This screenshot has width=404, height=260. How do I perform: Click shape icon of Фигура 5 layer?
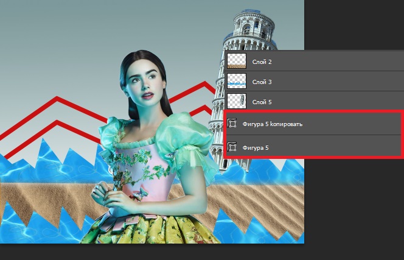tap(232, 147)
